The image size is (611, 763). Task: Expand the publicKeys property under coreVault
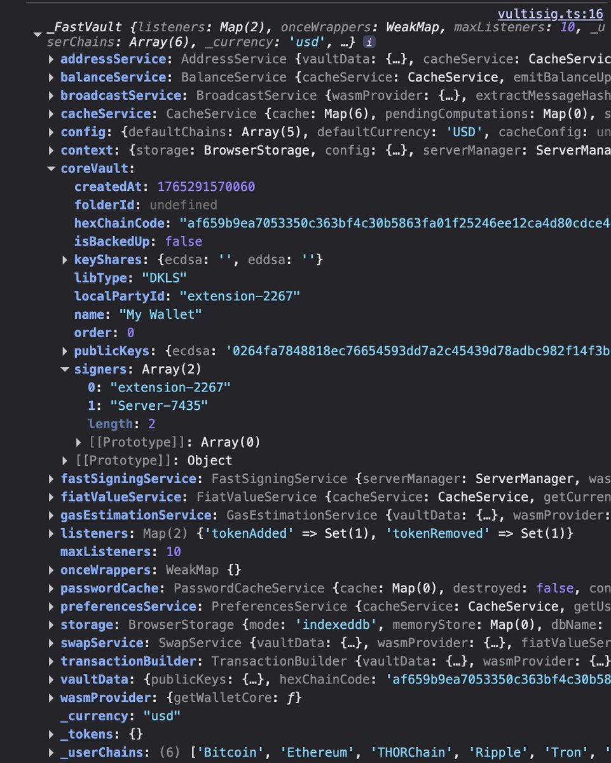pos(65,351)
